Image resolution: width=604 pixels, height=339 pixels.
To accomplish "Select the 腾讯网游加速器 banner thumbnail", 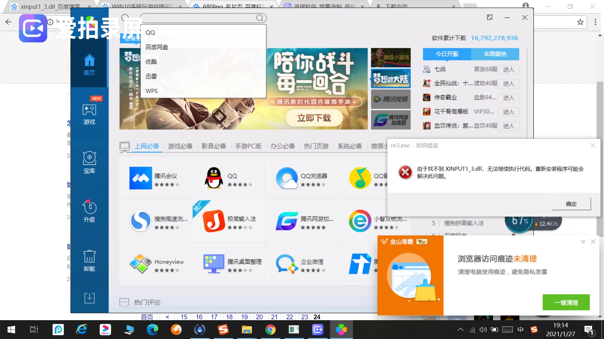I will [391, 120].
